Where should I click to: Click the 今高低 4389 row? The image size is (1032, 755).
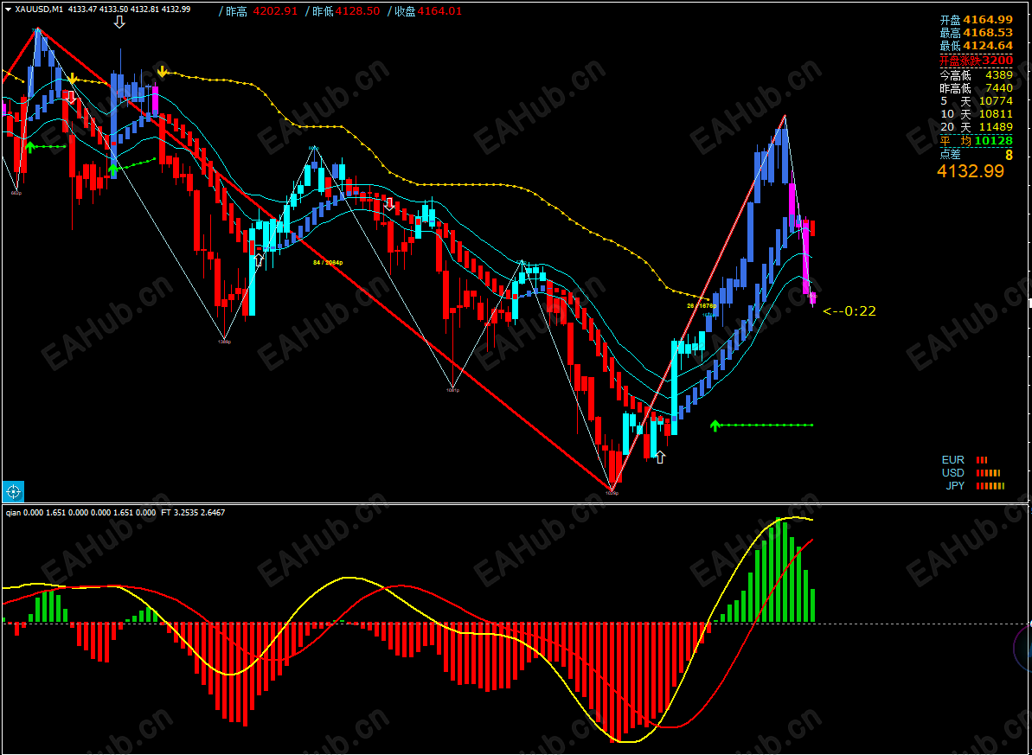click(x=976, y=75)
